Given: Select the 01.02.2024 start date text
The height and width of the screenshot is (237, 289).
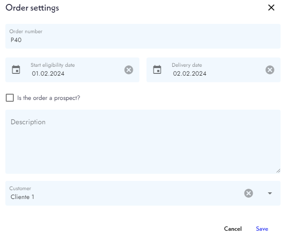Looking at the screenshot, I should click(48, 74).
